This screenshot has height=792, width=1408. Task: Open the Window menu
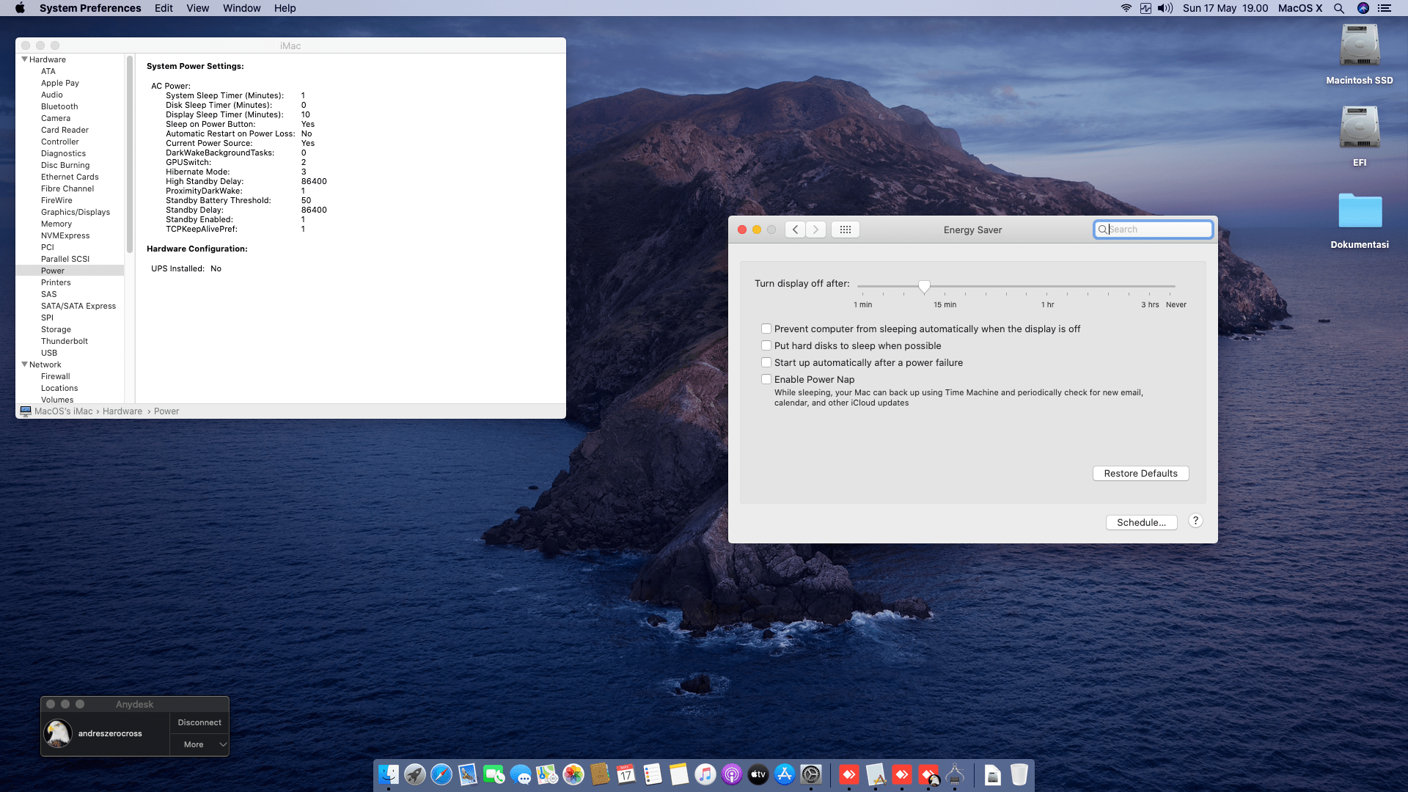(x=241, y=8)
